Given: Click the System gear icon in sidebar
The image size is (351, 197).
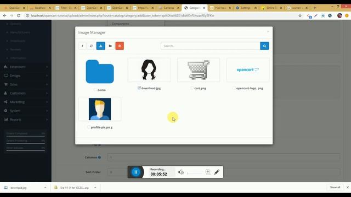Looking at the screenshot, I should pyautogui.click(x=6, y=111).
